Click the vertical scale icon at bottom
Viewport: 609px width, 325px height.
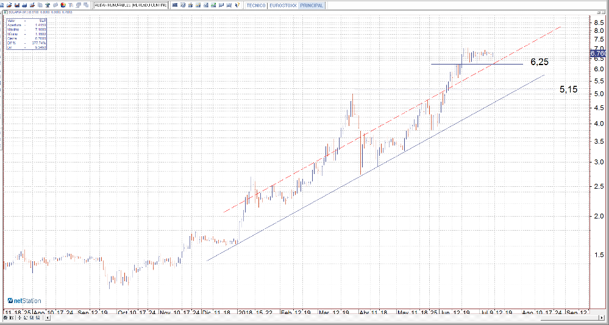(20, 318)
